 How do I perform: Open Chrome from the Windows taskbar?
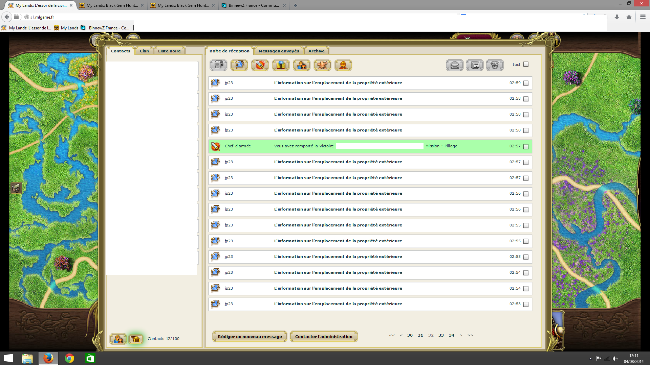click(x=69, y=358)
